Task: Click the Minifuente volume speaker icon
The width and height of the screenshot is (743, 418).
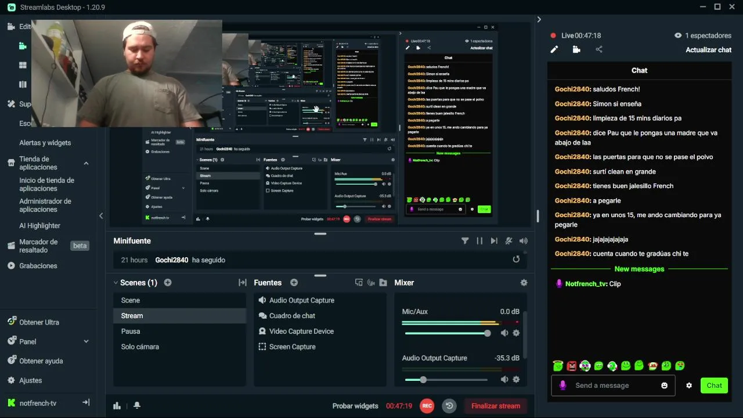Action: [524, 241]
